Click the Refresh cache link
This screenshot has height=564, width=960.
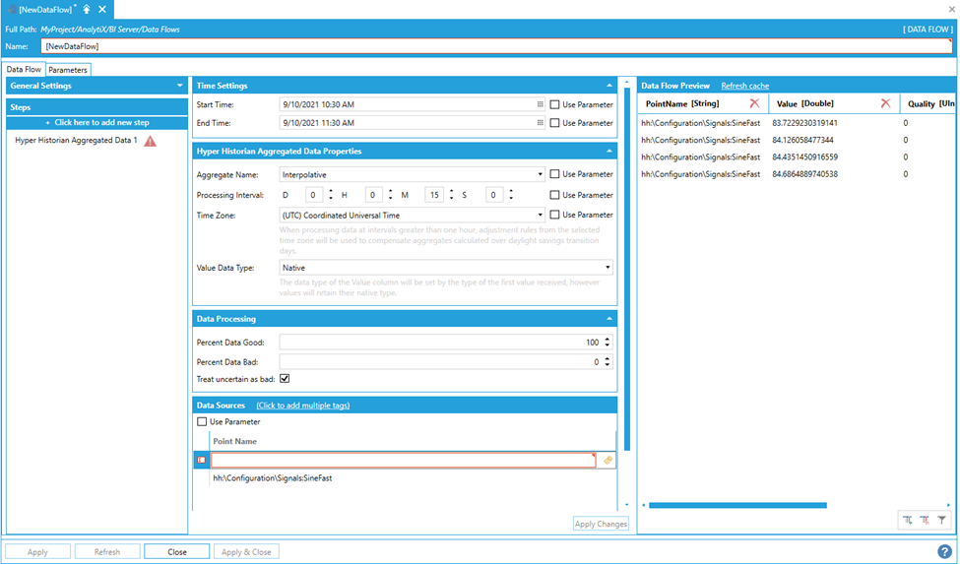click(744, 86)
